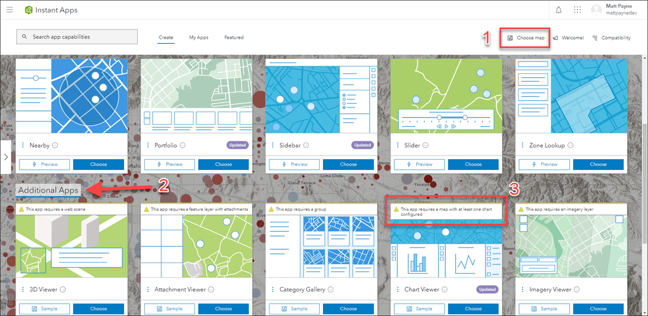Screen dimensions: 648x316
Task: Open the Chart Viewer card options menu dots
Action: (398, 290)
